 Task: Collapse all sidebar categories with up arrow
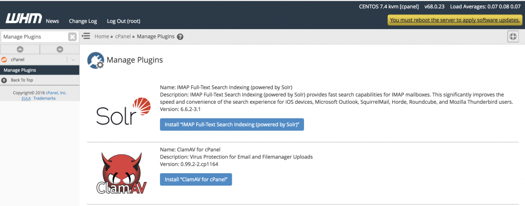20,50
